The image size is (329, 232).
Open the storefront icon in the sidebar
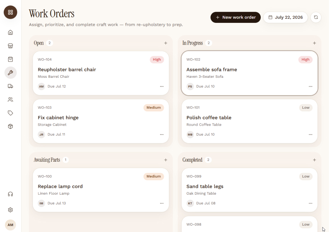click(x=10, y=46)
